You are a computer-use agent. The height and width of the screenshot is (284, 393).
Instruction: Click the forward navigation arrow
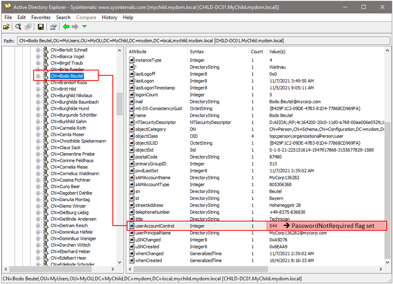click(x=75, y=26)
